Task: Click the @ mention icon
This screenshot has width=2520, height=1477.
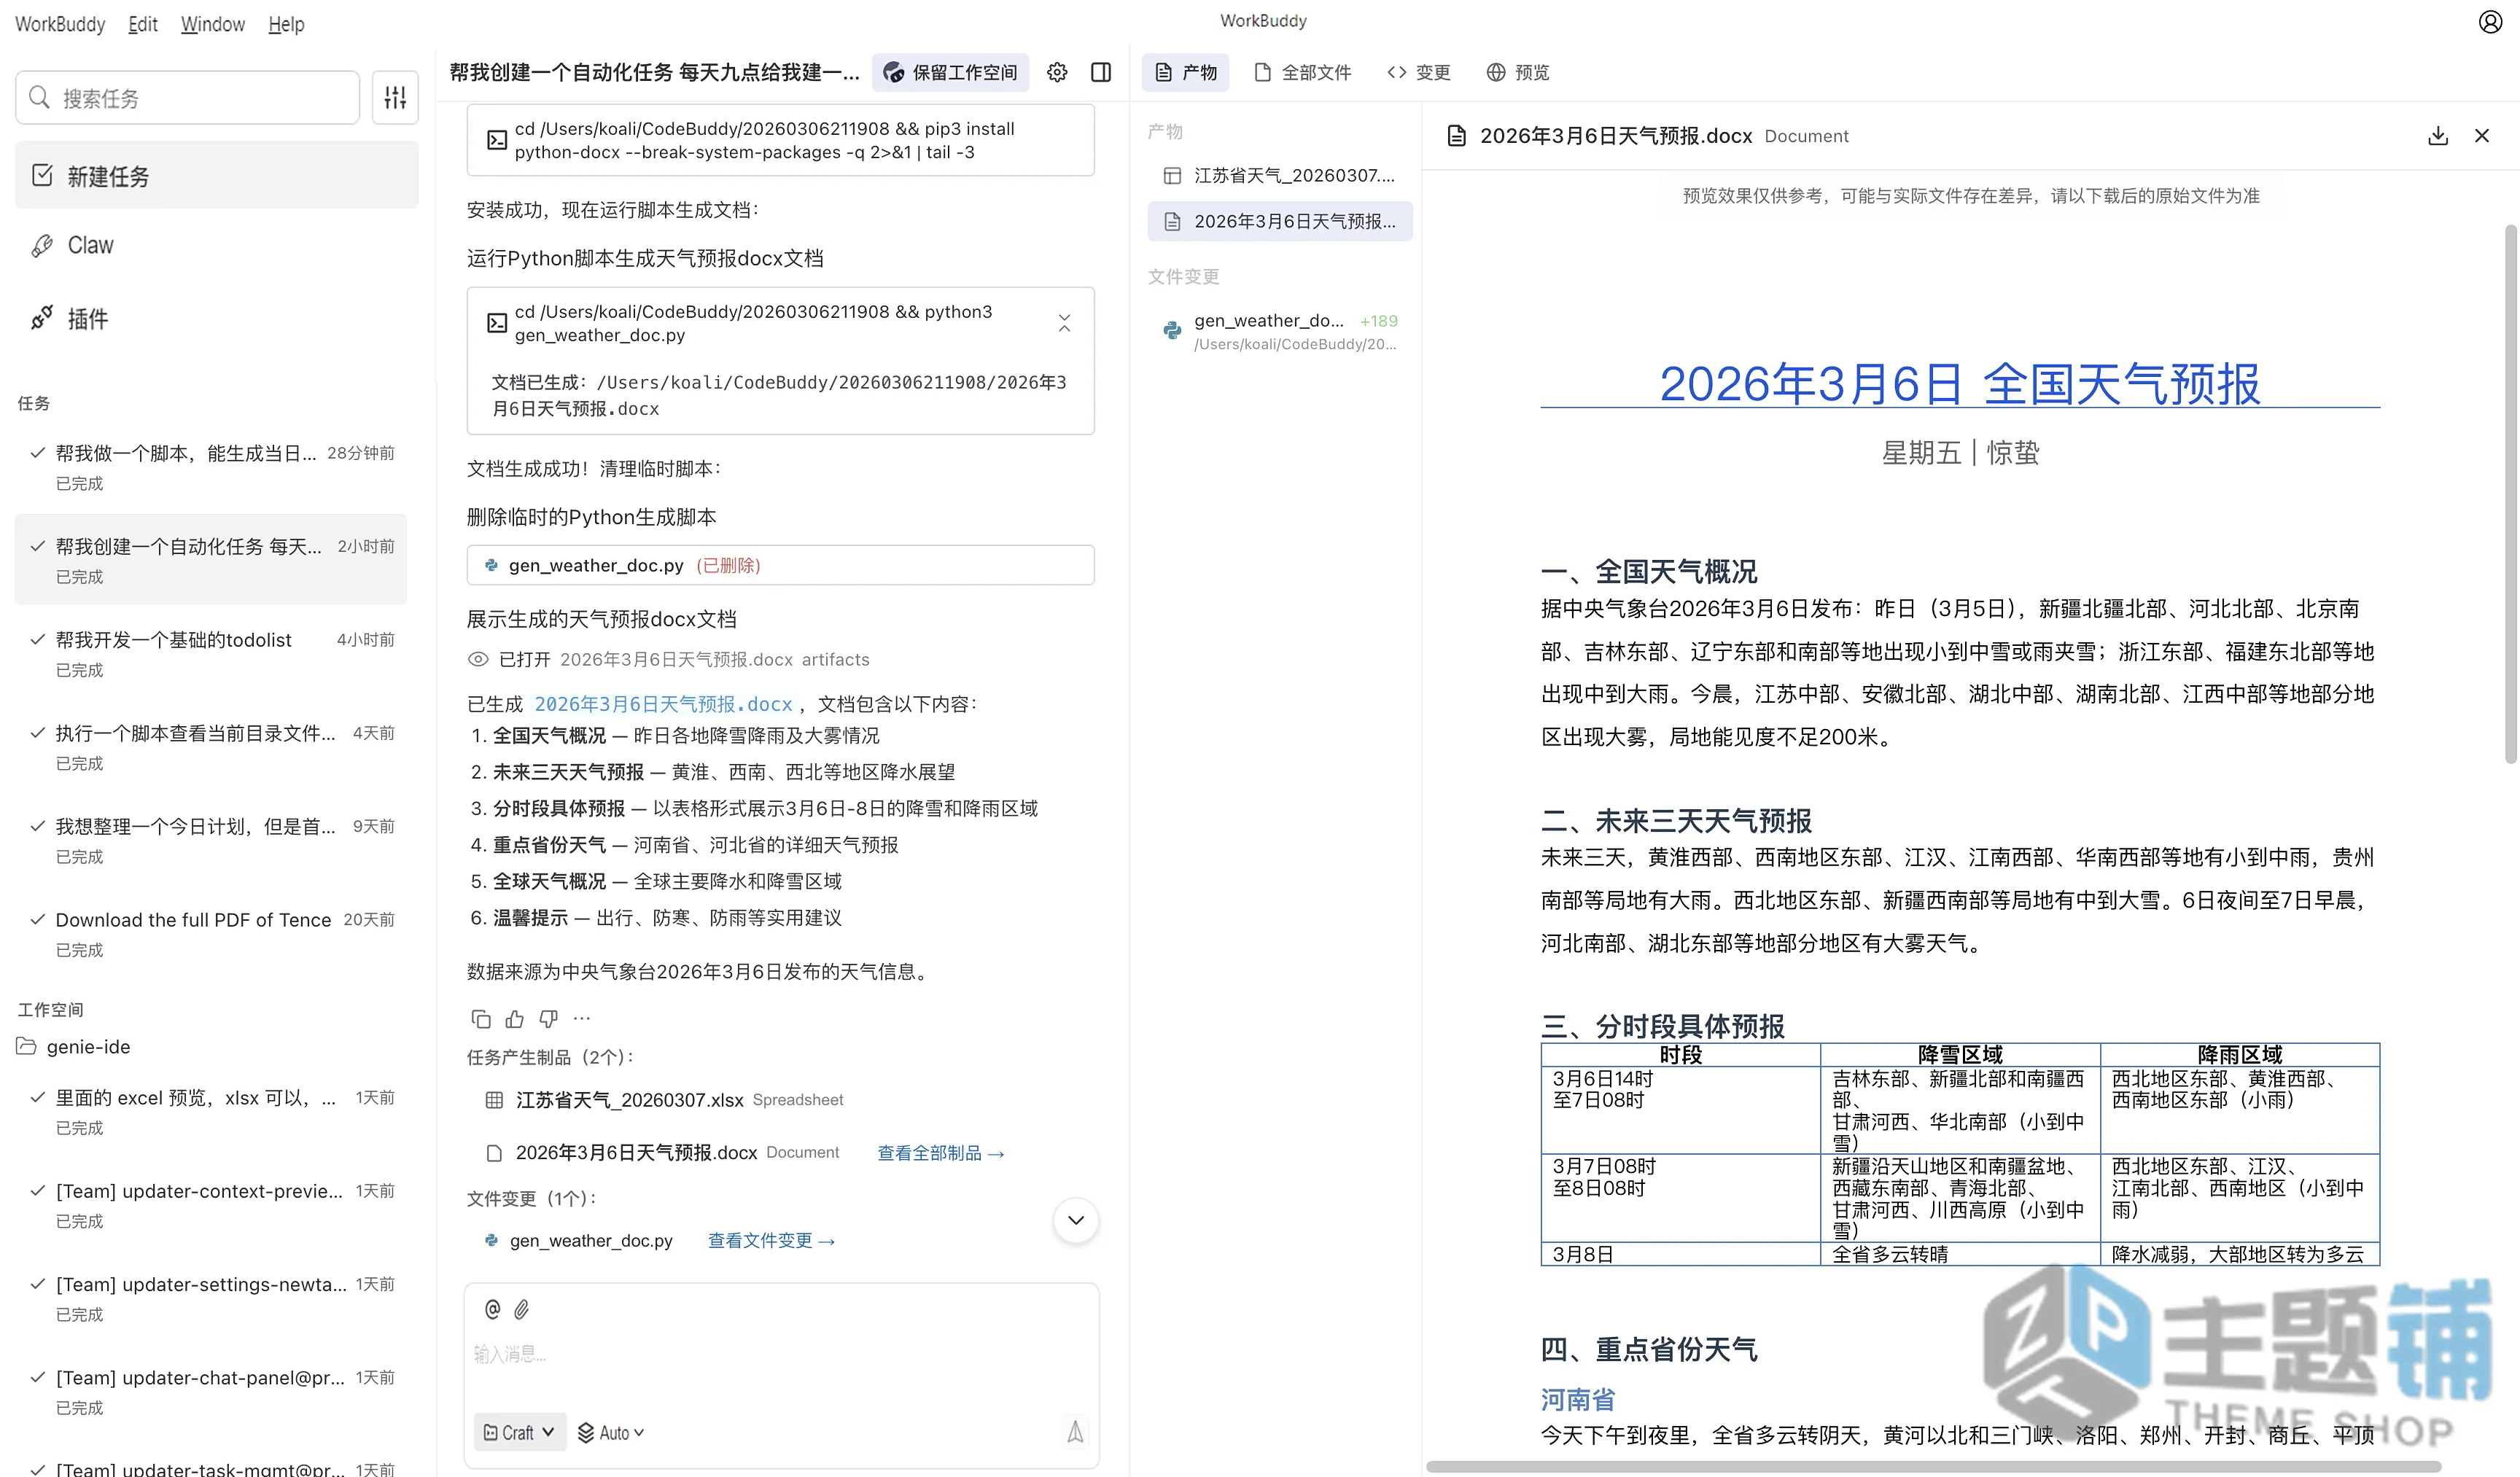Action: (x=492, y=1309)
